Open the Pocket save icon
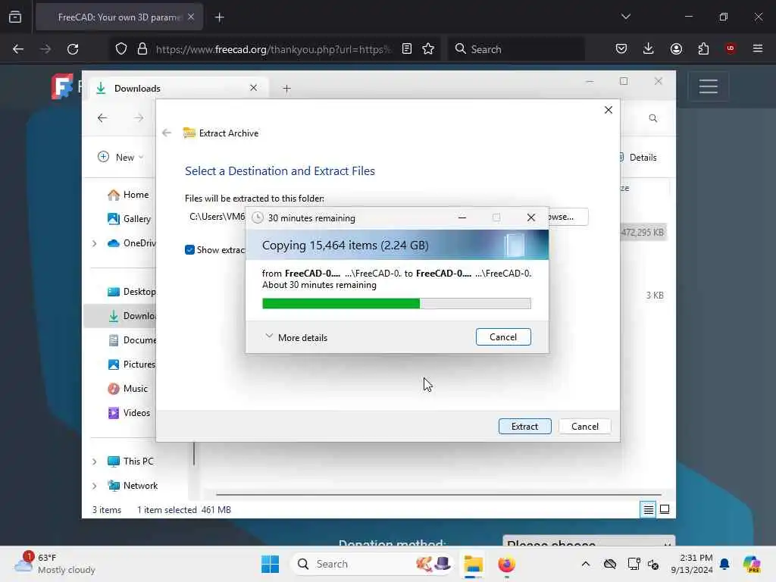The image size is (776, 582). 621,48
